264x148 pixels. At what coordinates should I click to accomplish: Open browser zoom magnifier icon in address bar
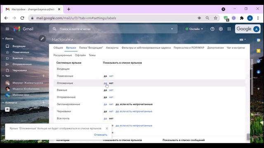coord(207,18)
